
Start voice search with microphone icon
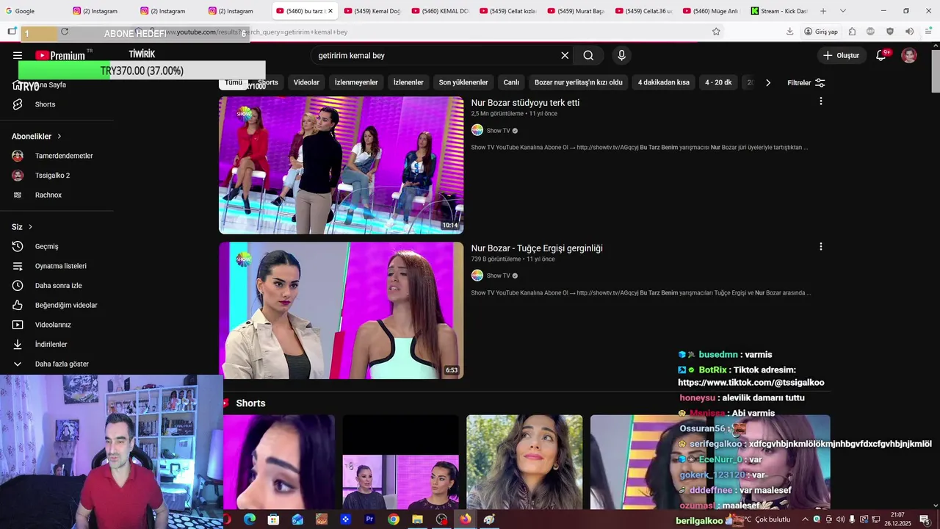tap(622, 55)
